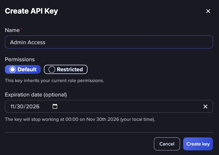Select the Default permissions option
The image size is (219, 155).
tap(23, 69)
